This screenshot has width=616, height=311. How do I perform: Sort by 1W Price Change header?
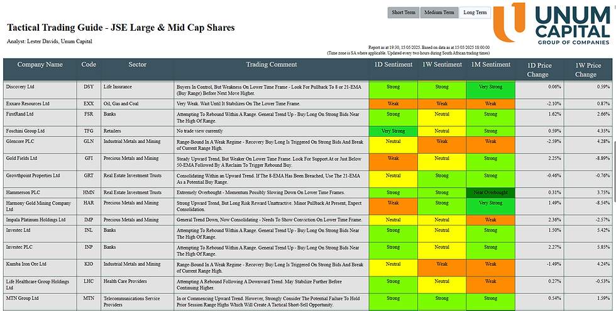coord(588,70)
